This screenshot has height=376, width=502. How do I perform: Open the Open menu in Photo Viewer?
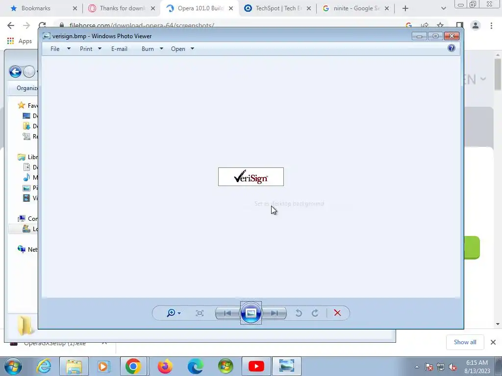click(178, 49)
